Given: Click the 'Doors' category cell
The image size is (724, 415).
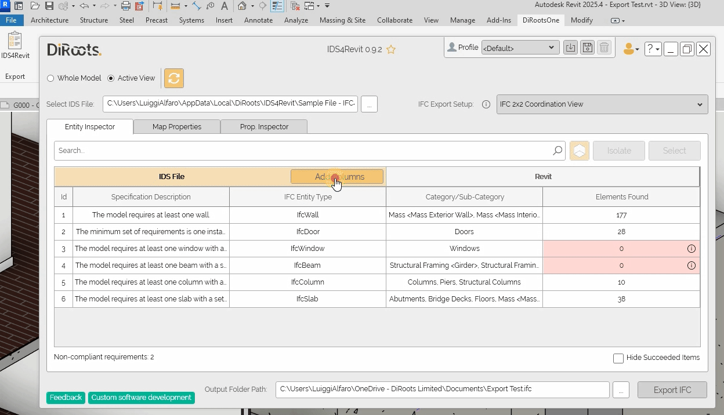Looking at the screenshot, I should (464, 232).
